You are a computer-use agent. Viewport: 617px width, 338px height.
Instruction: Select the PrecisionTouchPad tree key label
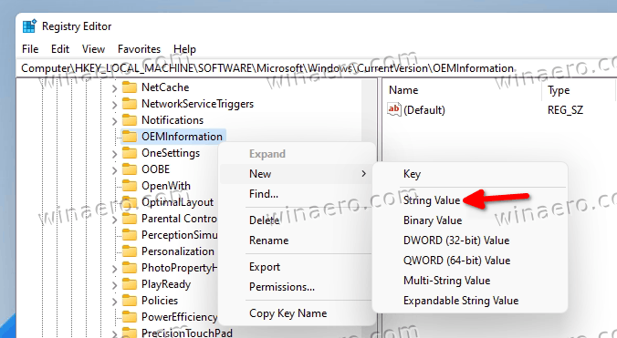(x=187, y=333)
